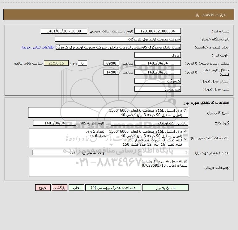Select text تعداد 6 عدد in specifications
Viewport: 238px width, 230px height.
point(97,136)
